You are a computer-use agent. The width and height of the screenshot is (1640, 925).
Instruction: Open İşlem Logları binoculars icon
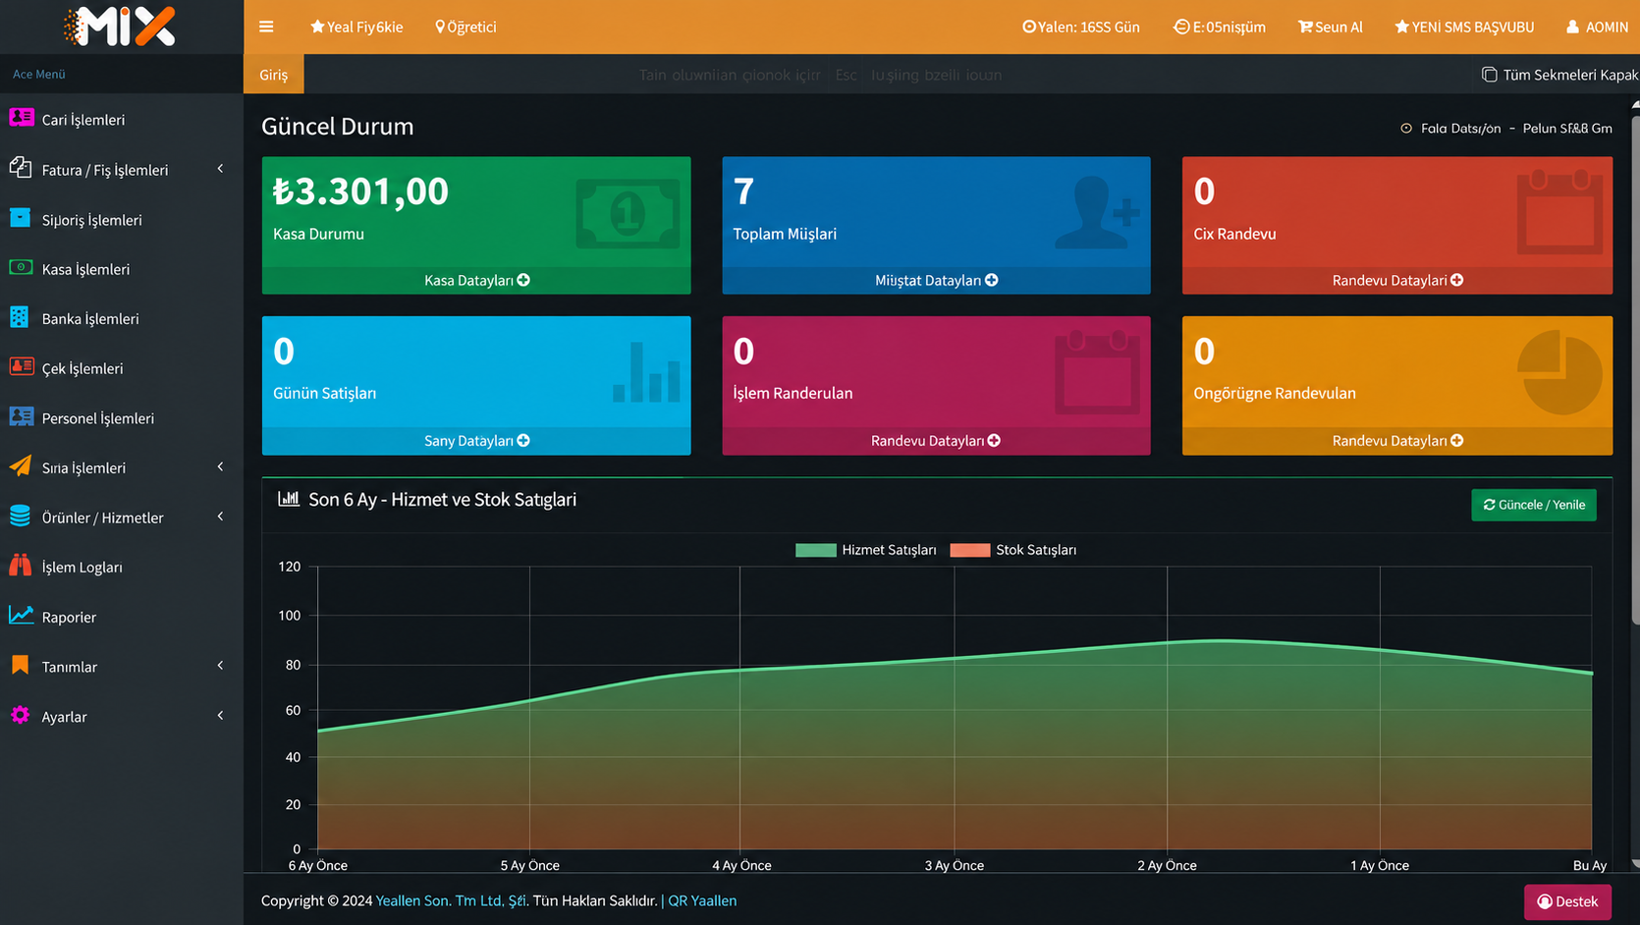click(x=20, y=566)
